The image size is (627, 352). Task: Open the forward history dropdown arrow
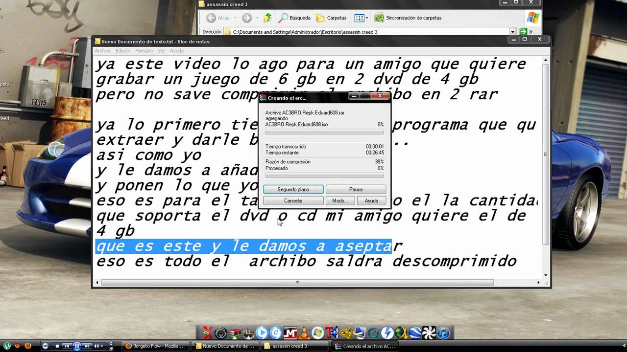(x=256, y=18)
